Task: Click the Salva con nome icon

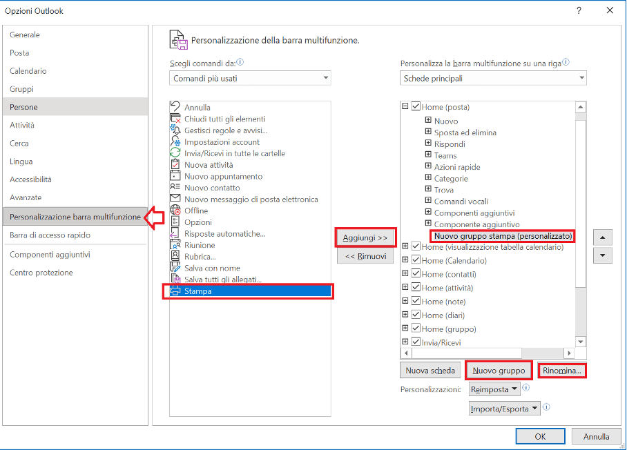Action: pos(175,268)
